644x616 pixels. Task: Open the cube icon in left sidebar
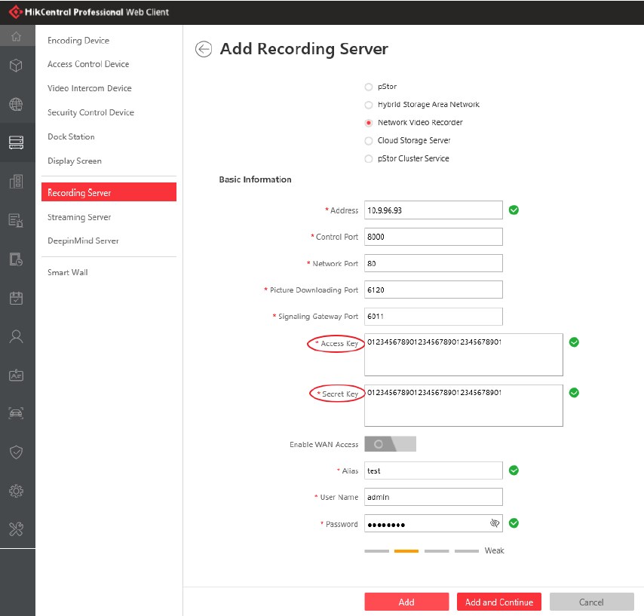[x=17, y=66]
